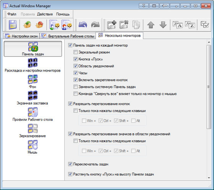Screen dimensions: 214x190
Task: Click the Undo curved arrow icon
Action: (x=83, y=25)
